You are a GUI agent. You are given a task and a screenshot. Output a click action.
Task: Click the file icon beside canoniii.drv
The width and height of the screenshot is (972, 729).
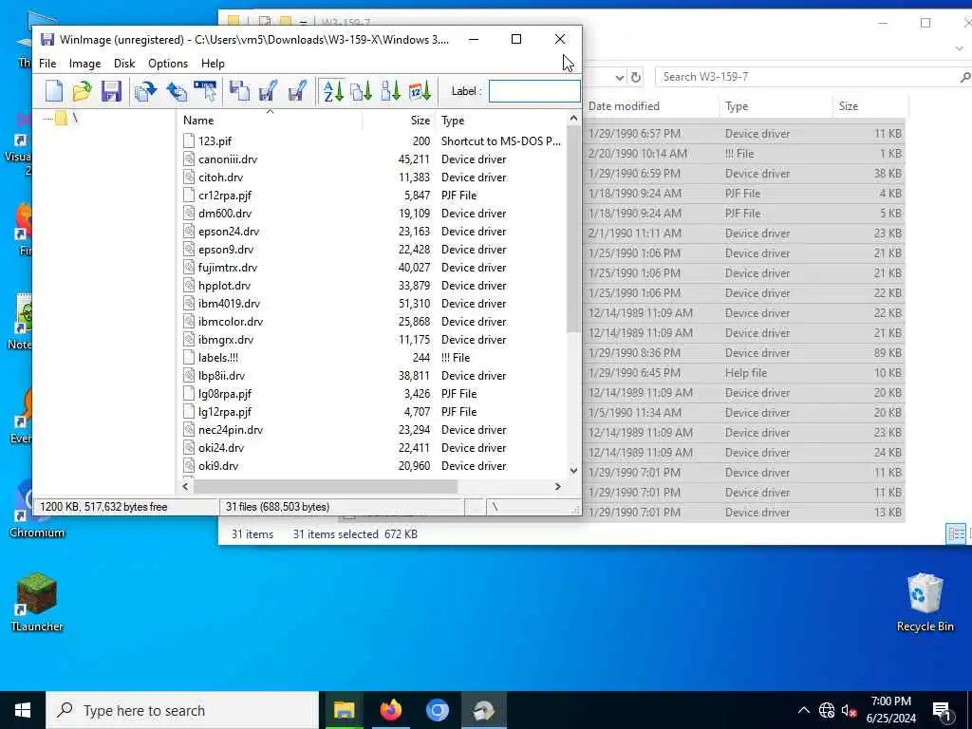[x=189, y=159]
